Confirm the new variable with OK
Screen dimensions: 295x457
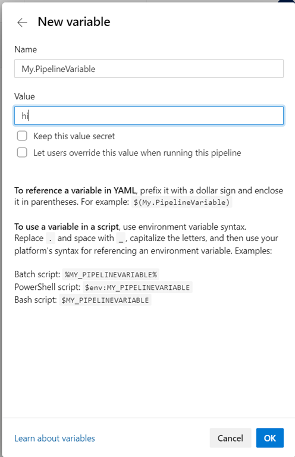coord(270,438)
